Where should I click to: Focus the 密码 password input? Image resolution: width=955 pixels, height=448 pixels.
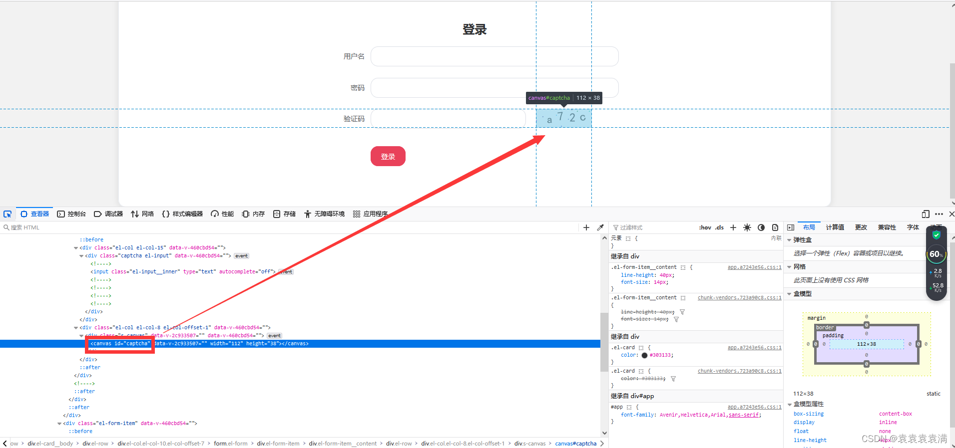(494, 88)
